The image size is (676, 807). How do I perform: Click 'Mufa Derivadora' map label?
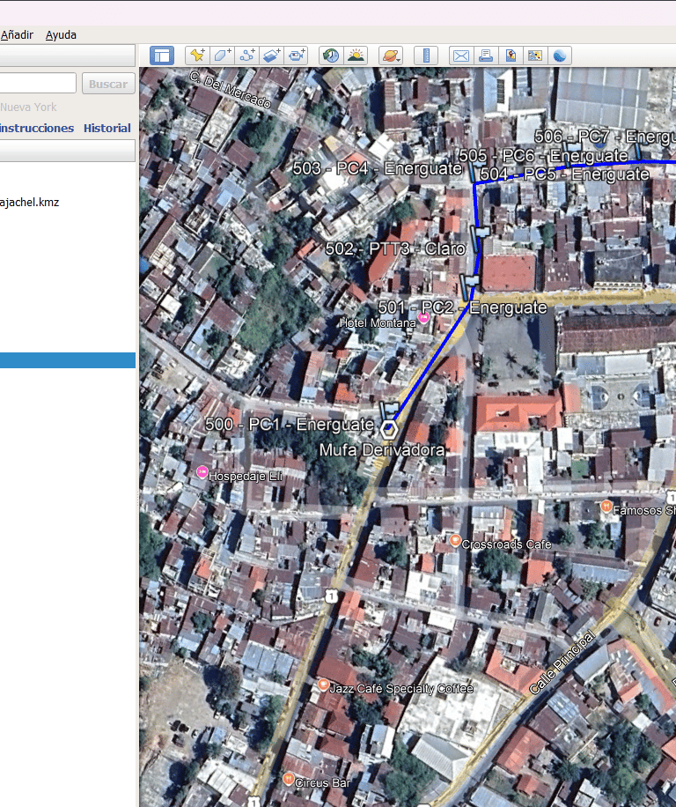tap(381, 450)
